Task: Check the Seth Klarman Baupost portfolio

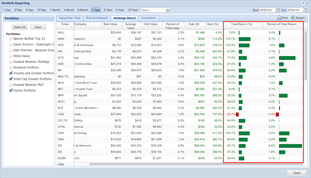Action: click(11, 50)
